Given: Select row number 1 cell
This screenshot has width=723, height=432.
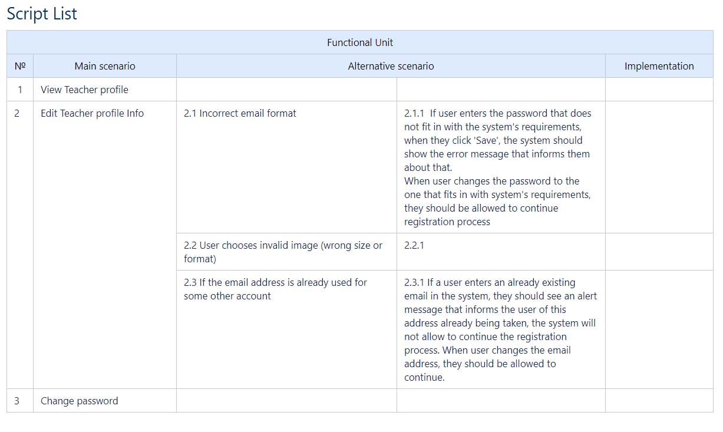Looking at the screenshot, I should point(20,90).
